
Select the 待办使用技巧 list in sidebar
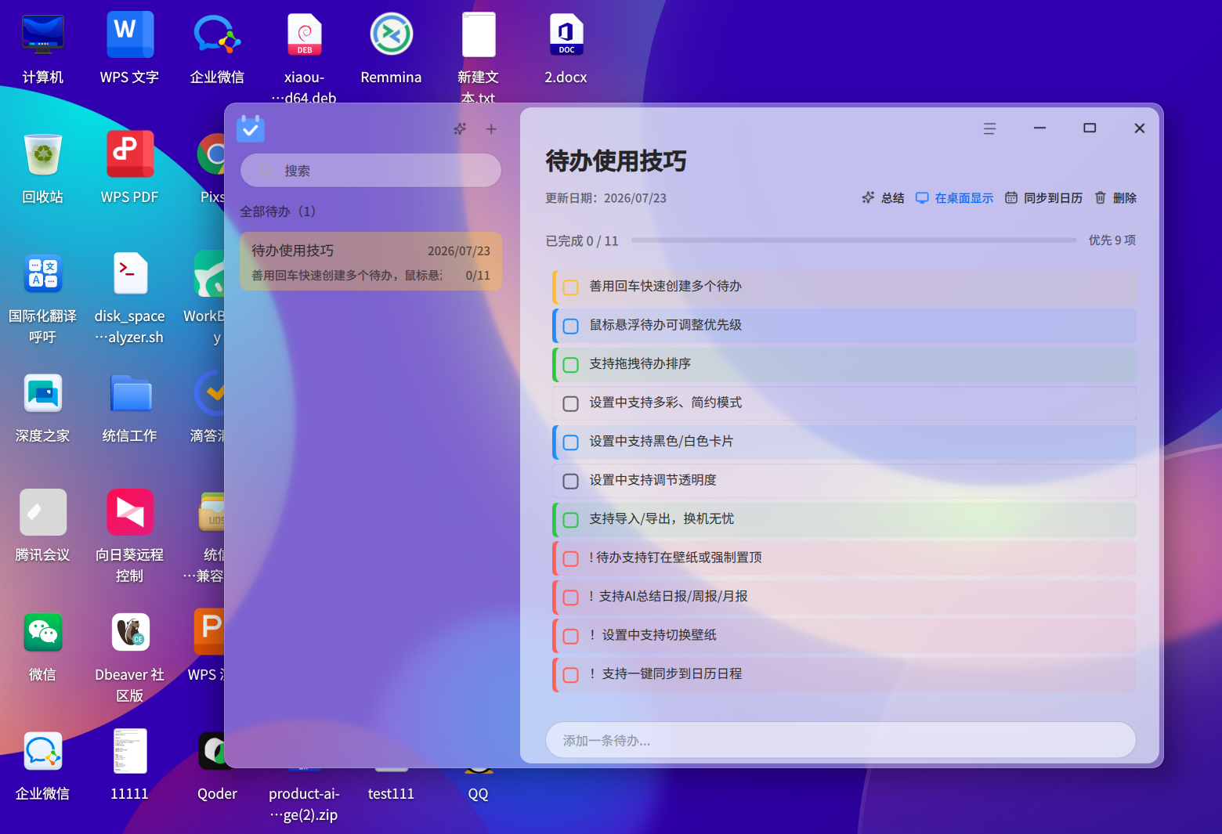(x=371, y=262)
